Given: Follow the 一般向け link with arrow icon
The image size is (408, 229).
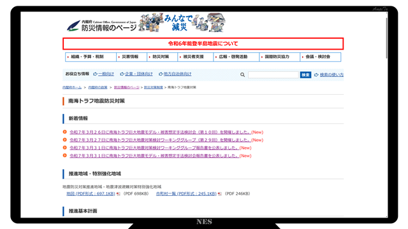Looking at the screenshot, I should coord(104,74).
